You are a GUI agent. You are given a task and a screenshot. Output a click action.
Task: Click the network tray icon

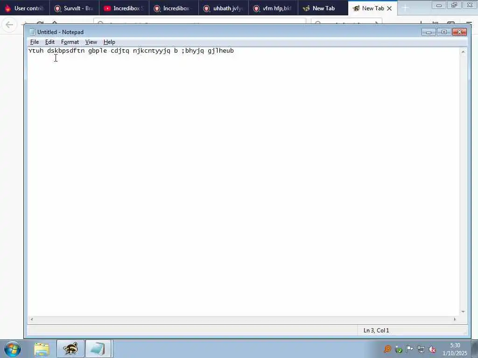[421, 350]
